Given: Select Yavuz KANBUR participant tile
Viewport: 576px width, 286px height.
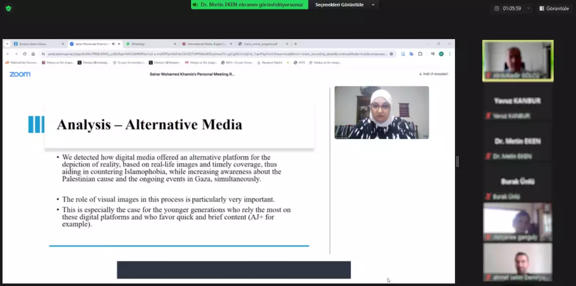Looking at the screenshot, I should (517, 106).
